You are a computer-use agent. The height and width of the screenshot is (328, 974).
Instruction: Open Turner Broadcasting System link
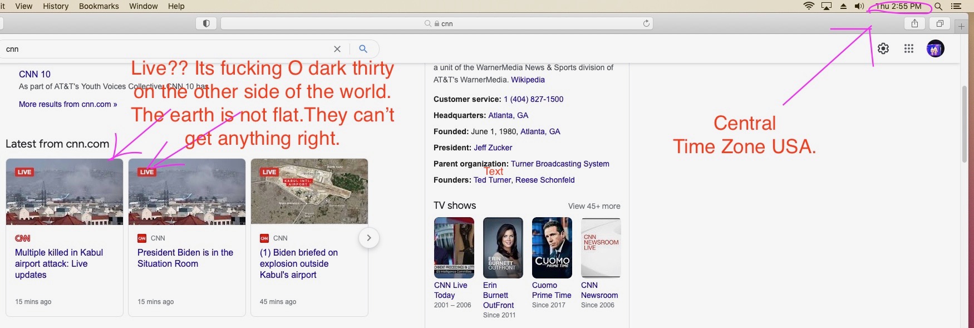tap(560, 164)
